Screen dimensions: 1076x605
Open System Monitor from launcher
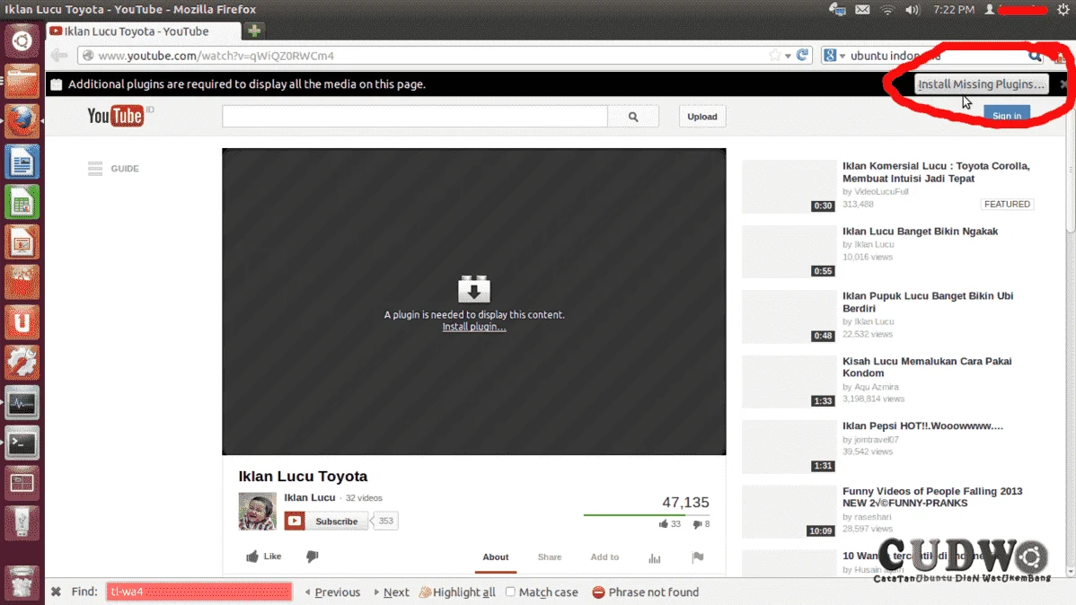click(22, 403)
